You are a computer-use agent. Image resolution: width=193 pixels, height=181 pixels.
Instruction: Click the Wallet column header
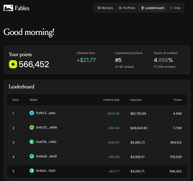(x=33, y=100)
